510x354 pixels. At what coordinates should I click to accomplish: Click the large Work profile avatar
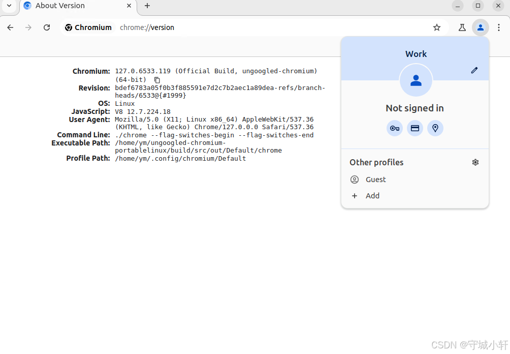(416, 80)
